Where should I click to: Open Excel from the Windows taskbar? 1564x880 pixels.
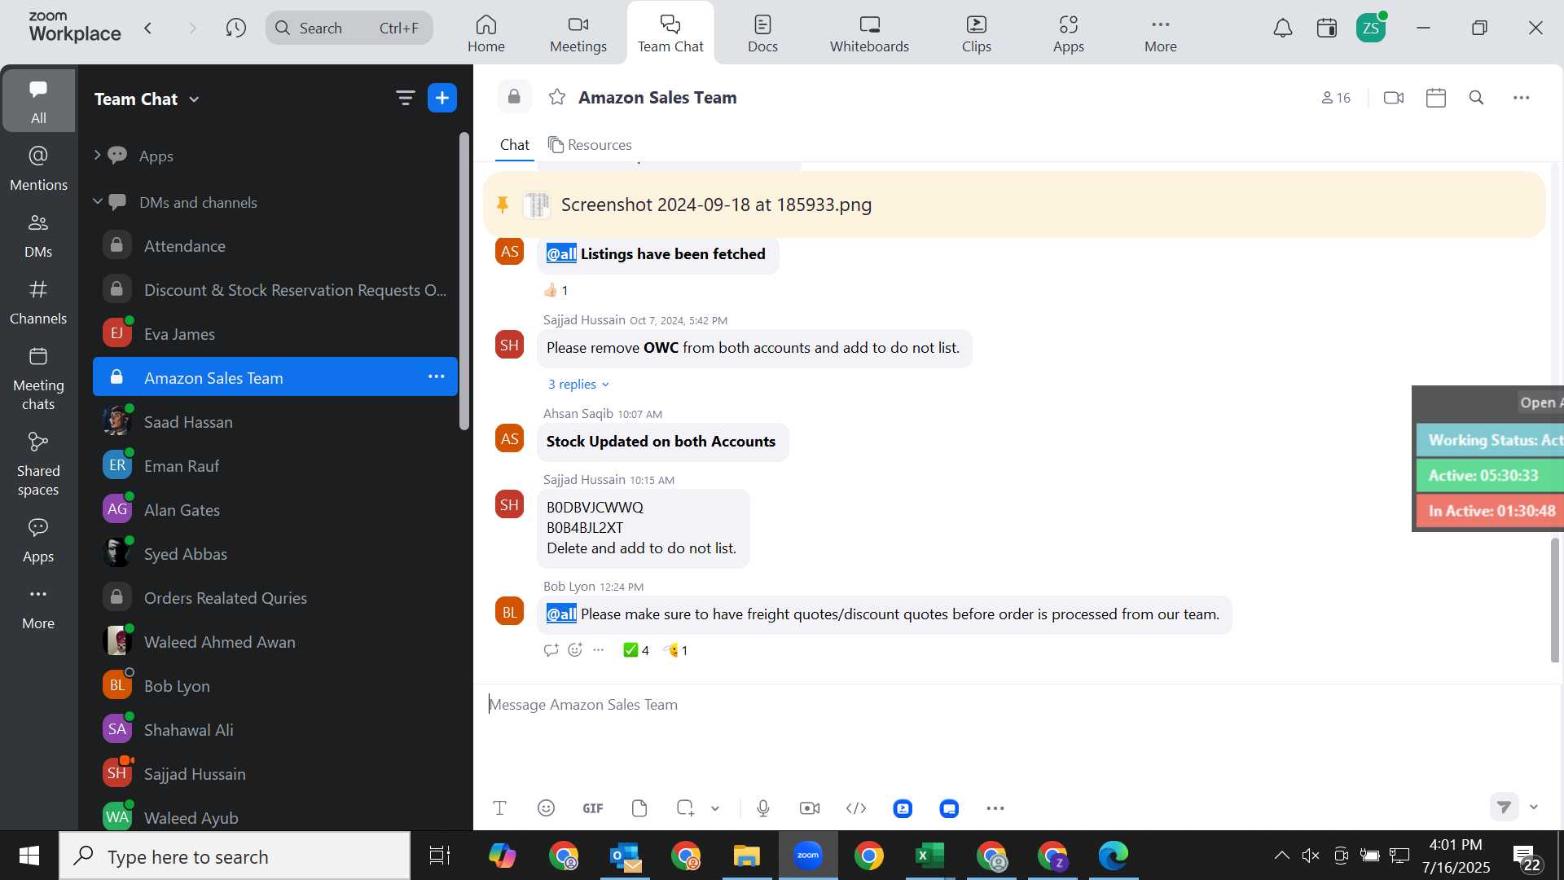929,856
